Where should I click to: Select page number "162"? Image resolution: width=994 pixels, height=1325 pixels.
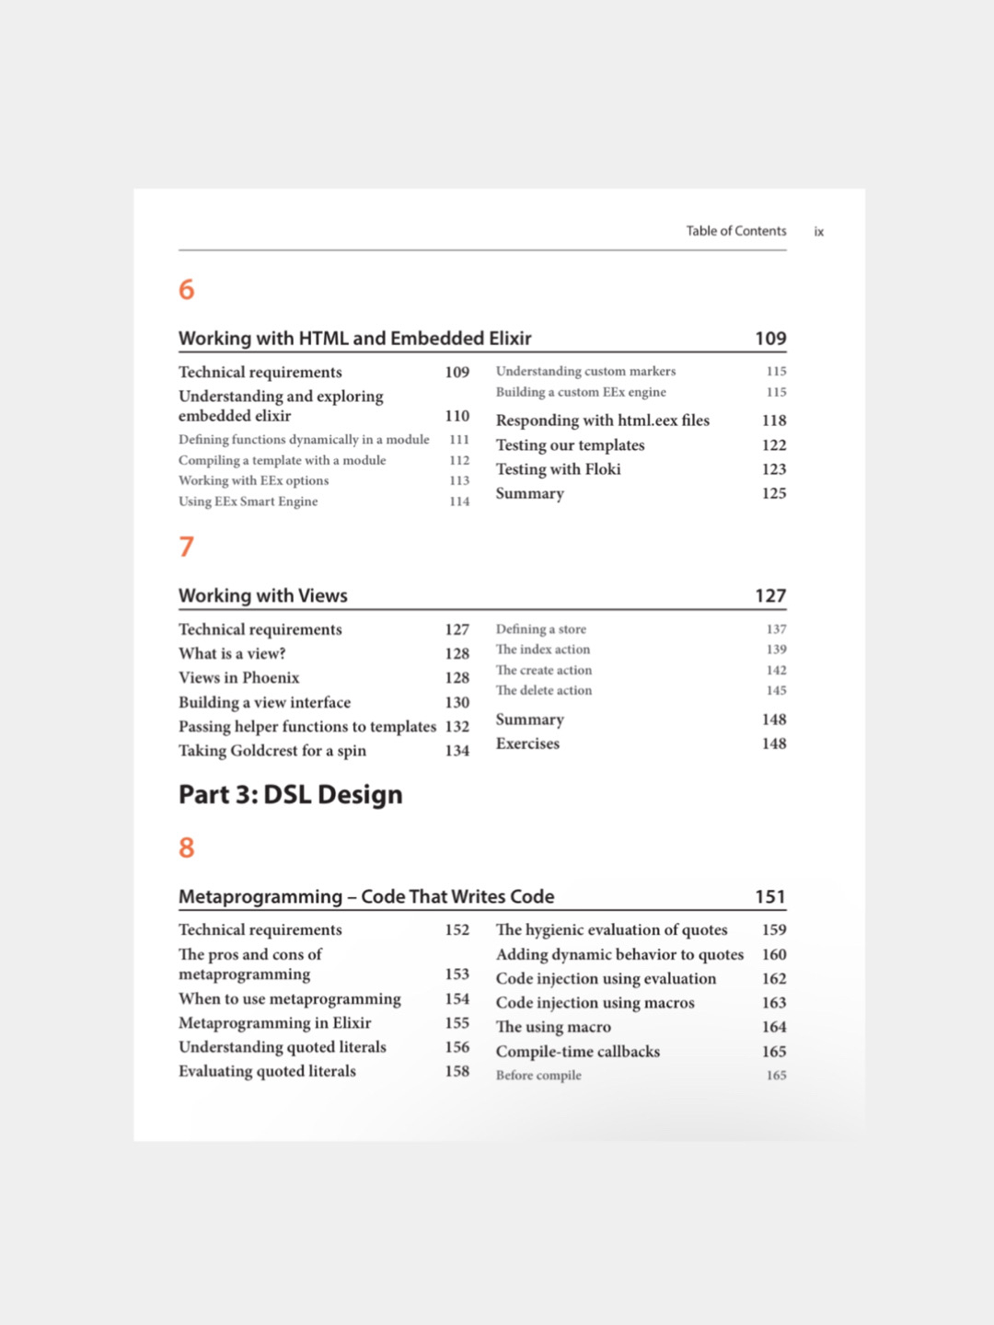click(774, 979)
